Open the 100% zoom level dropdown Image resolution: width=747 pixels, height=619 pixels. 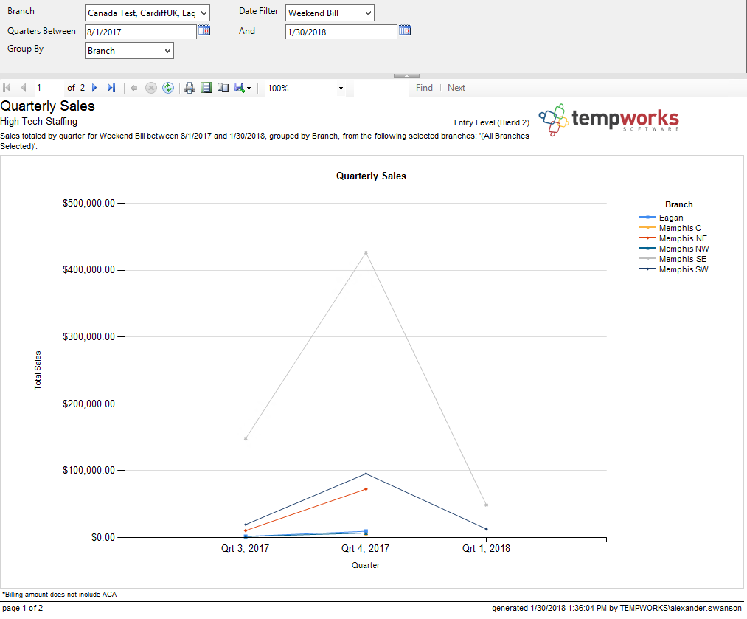pos(341,89)
